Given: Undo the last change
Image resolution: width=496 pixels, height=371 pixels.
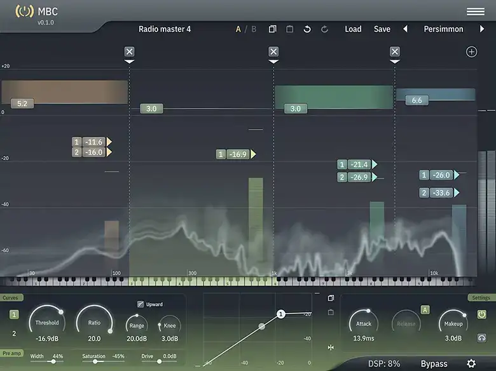Looking at the screenshot, I should 307,29.
